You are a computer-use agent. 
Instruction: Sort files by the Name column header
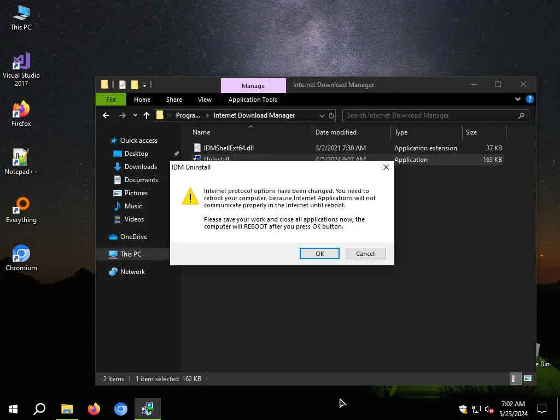pyautogui.click(x=201, y=132)
